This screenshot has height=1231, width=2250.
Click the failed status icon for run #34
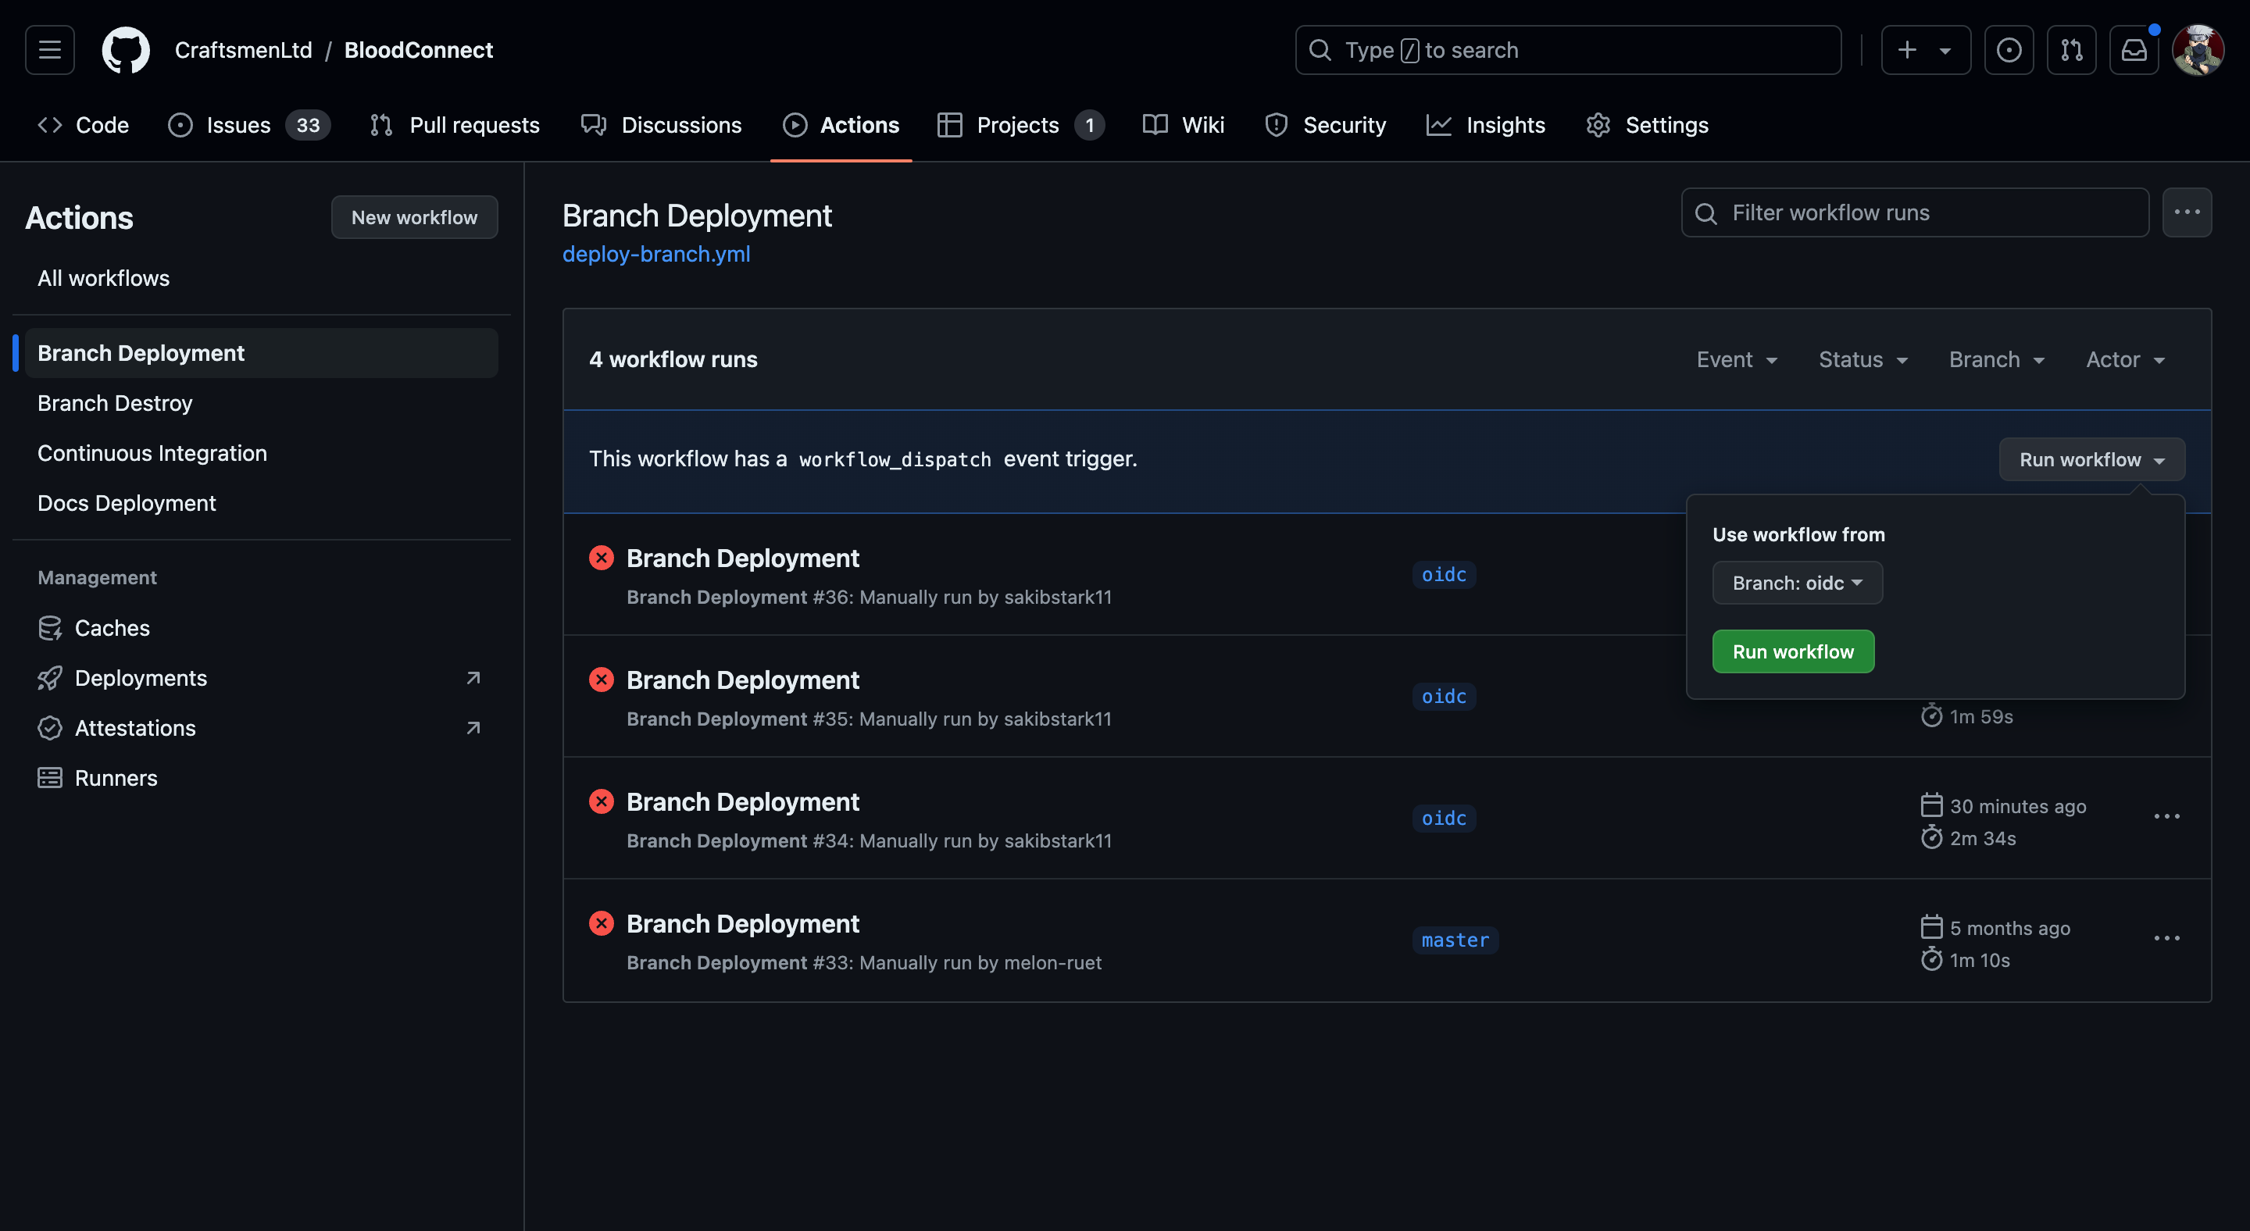[601, 801]
